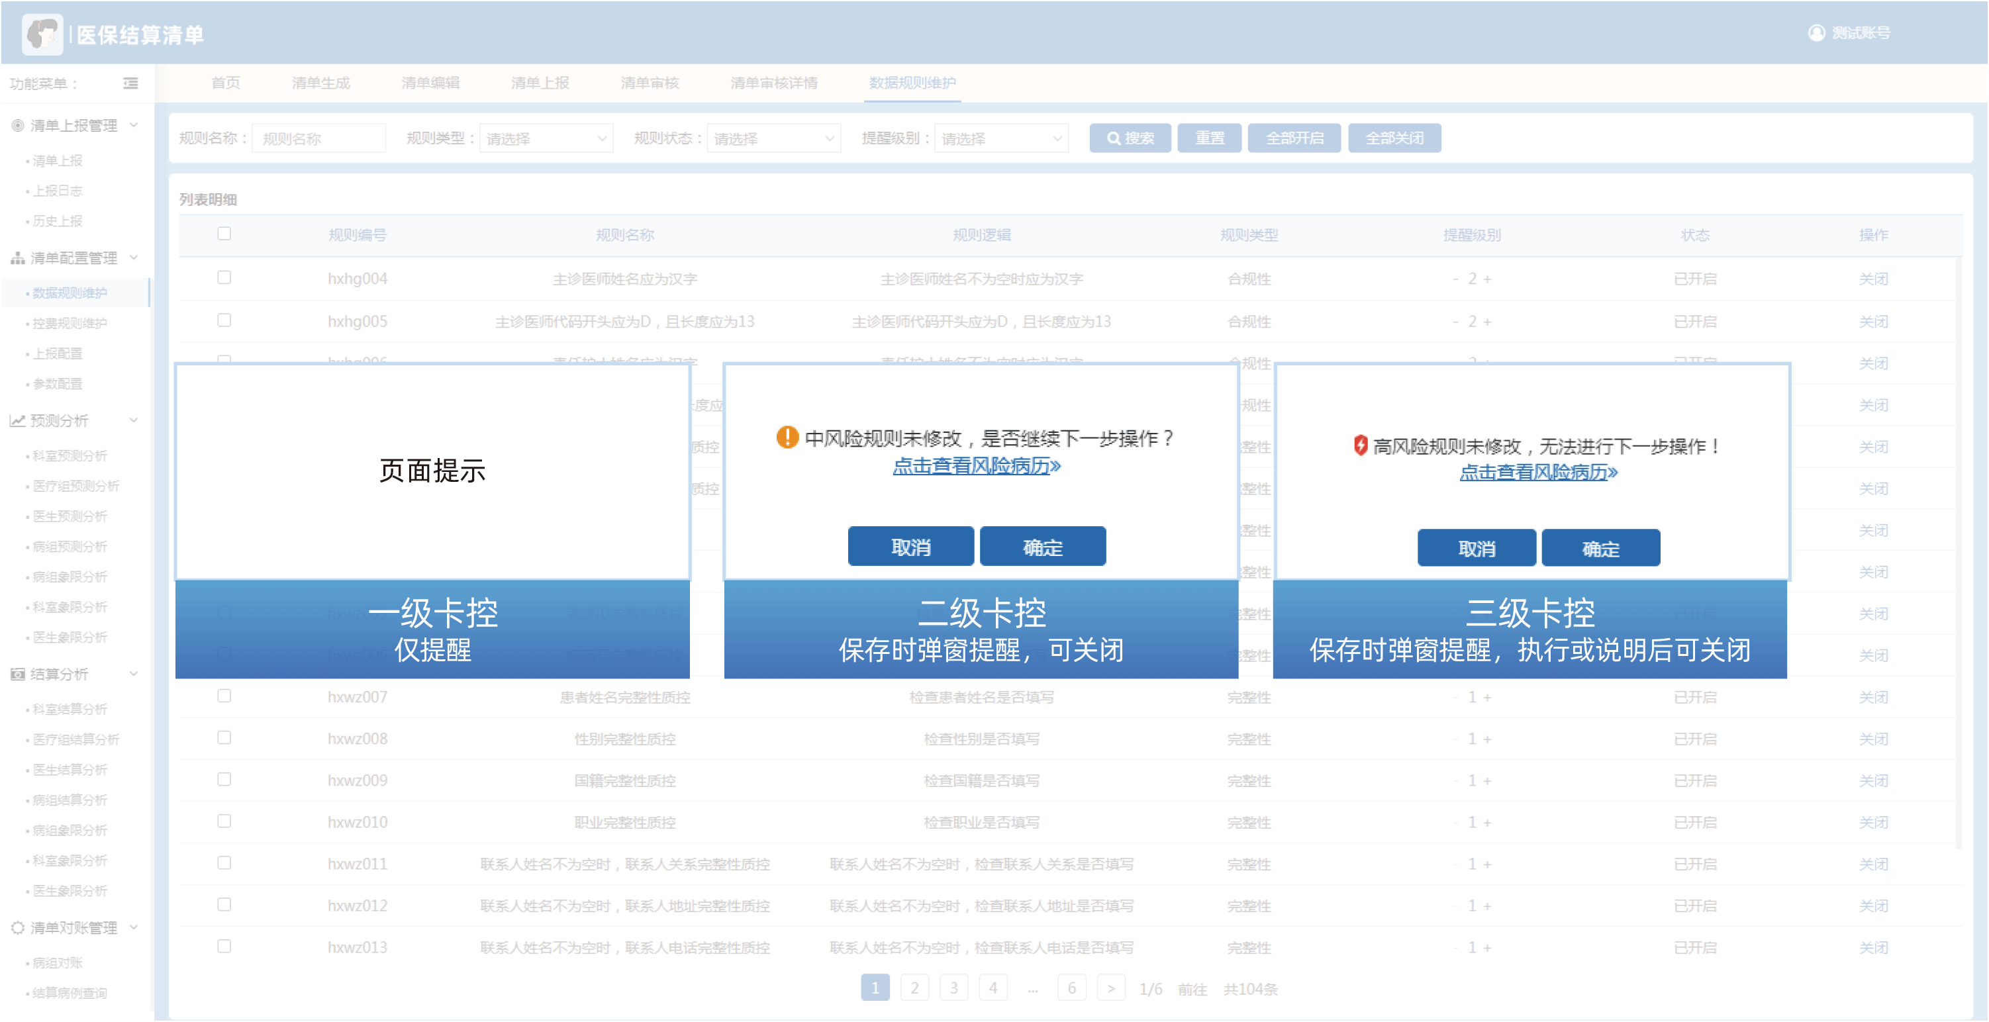
Task: Collapse the 功能菜单 sidebar toggle icon
Action: (x=130, y=83)
